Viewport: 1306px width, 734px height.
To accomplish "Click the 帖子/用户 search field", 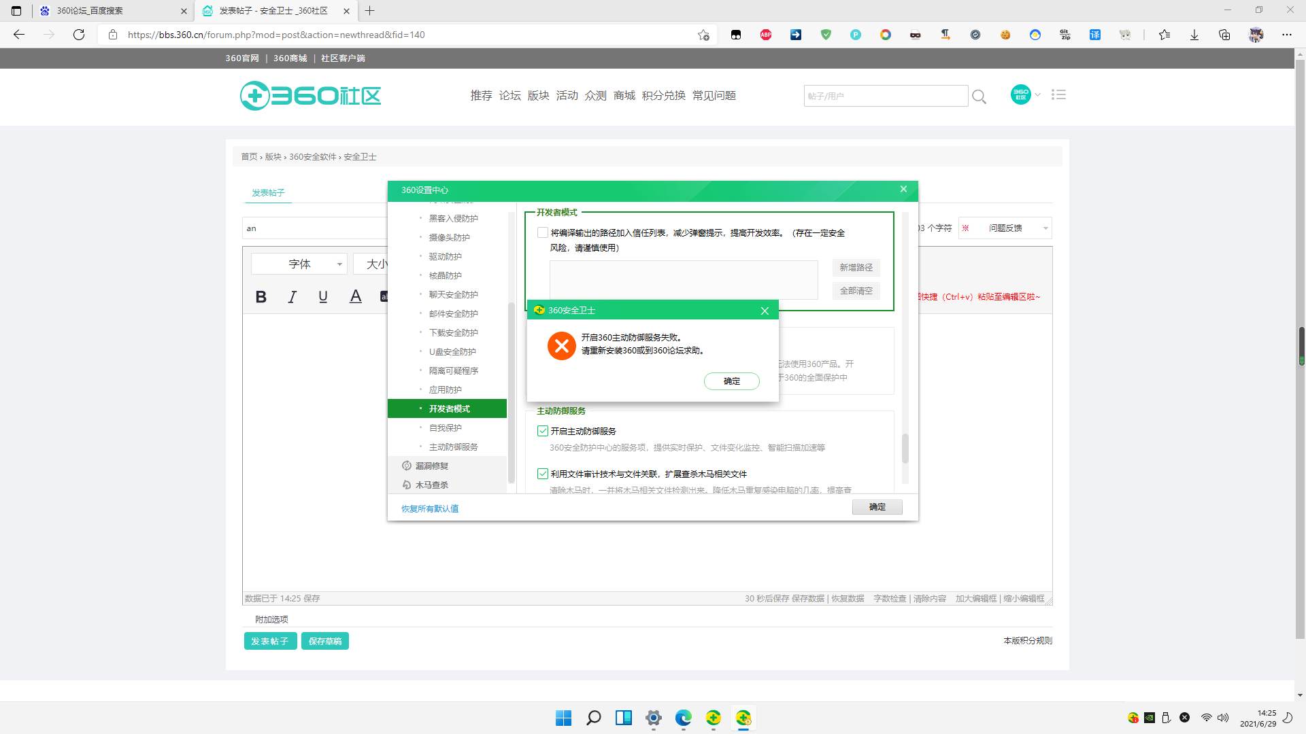I will click(886, 96).
